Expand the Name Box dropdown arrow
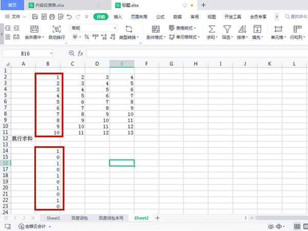 tap(51, 53)
